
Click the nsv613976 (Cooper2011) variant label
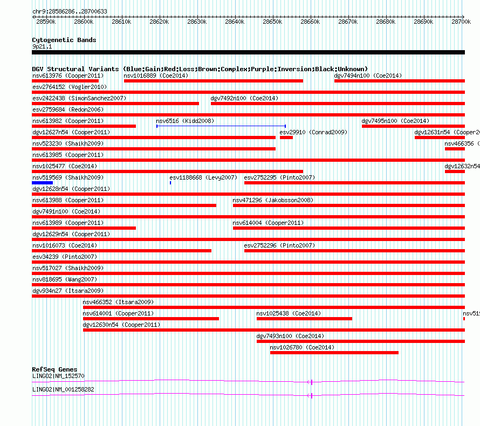pyautogui.click(x=68, y=75)
